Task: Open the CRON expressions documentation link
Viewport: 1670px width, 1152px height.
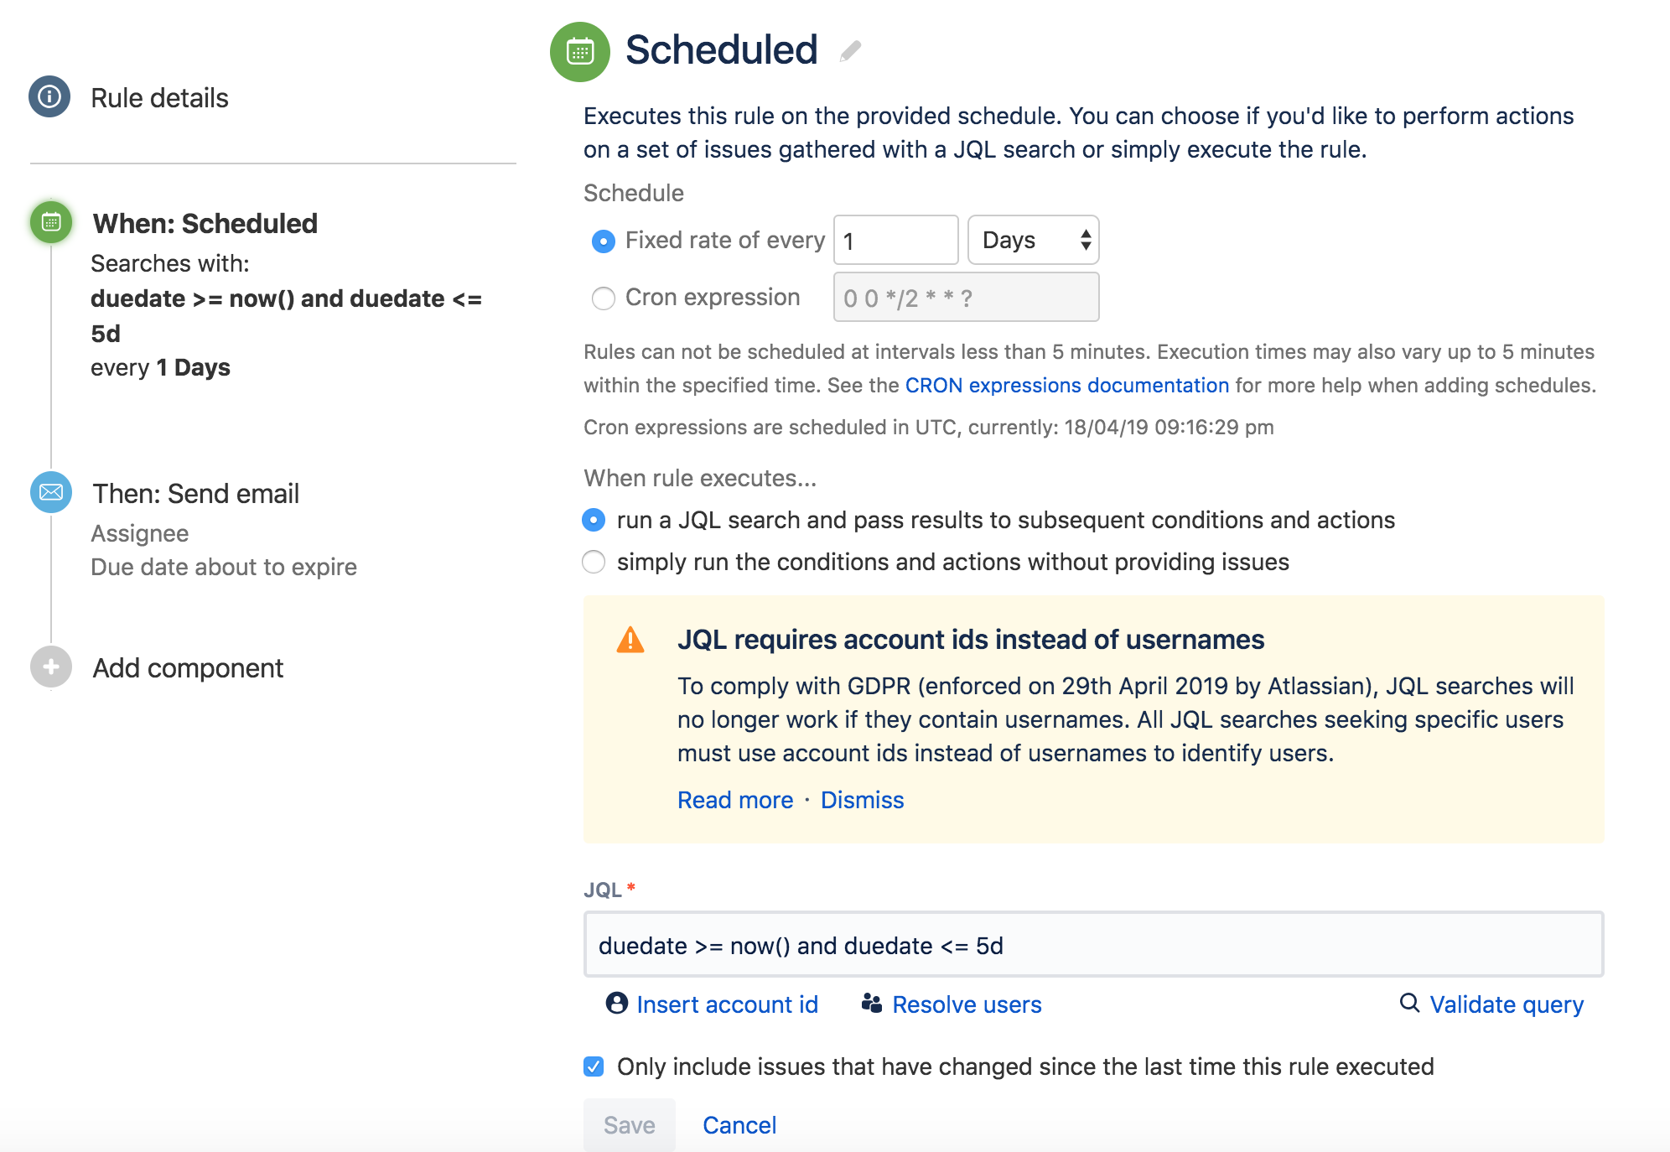Action: (x=1066, y=385)
